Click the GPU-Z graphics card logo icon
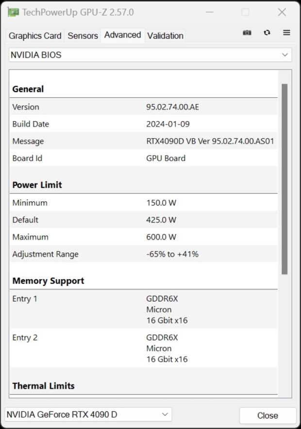 click(x=13, y=12)
